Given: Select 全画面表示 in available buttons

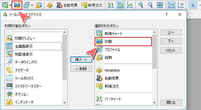Looking at the screenshot, I should [x=34, y=46].
